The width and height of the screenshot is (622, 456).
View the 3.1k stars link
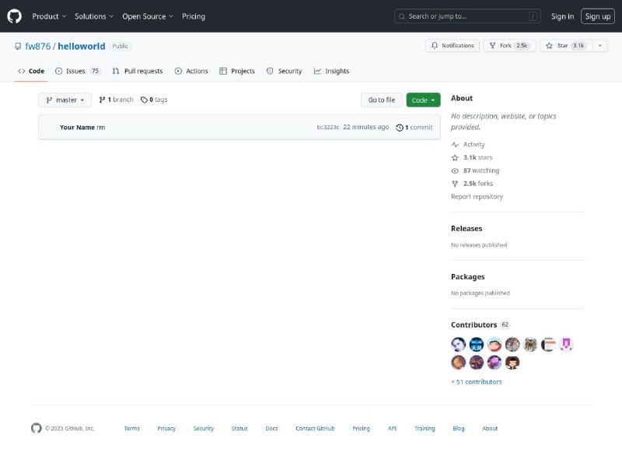tap(472, 157)
